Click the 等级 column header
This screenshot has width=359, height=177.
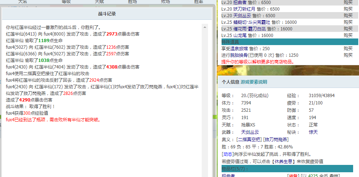pyautogui.click(x=67, y=2)
